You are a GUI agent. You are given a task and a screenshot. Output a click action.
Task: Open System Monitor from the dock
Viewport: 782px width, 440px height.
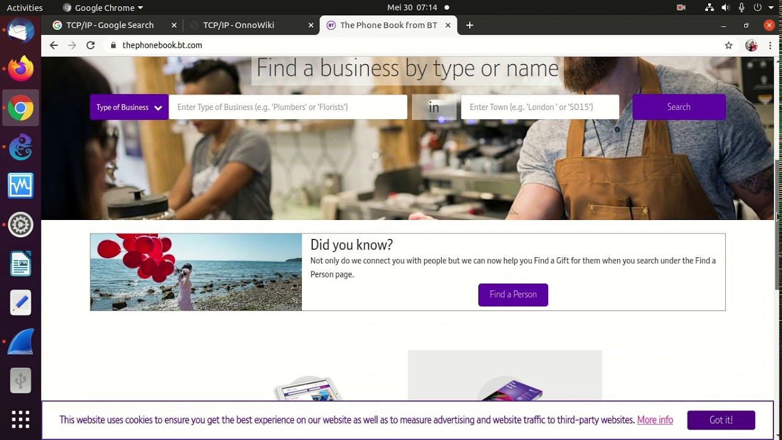[x=20, y=186]
